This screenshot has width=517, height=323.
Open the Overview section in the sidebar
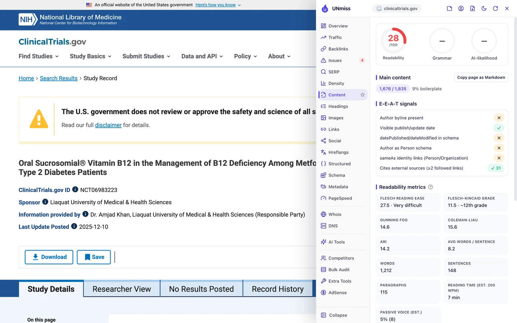(343, 26)
